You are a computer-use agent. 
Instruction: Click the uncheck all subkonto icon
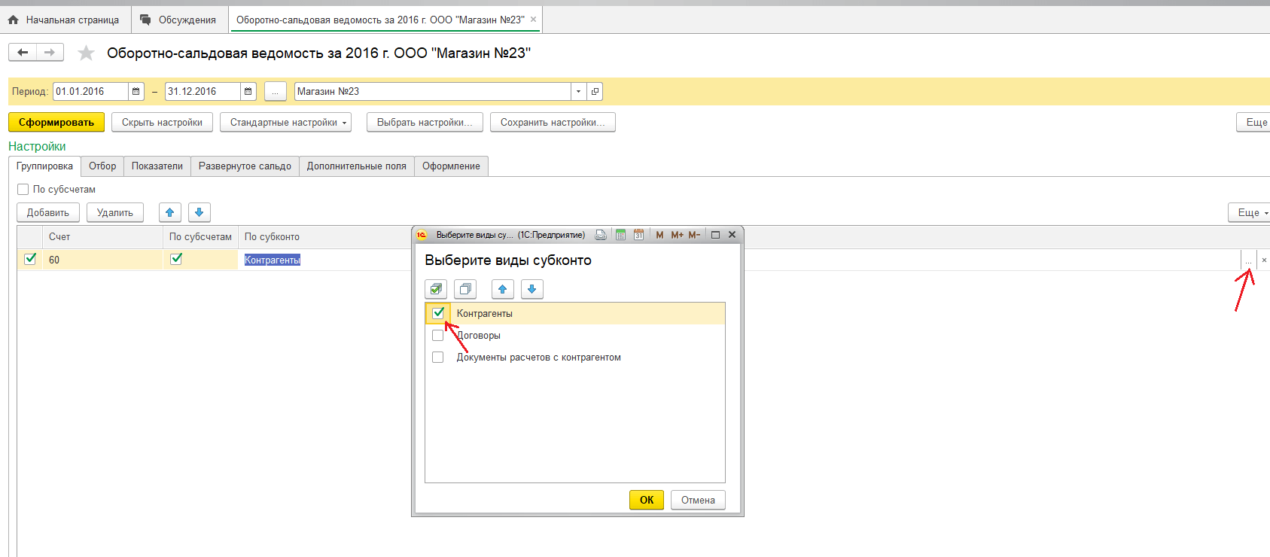coord(465,289)
